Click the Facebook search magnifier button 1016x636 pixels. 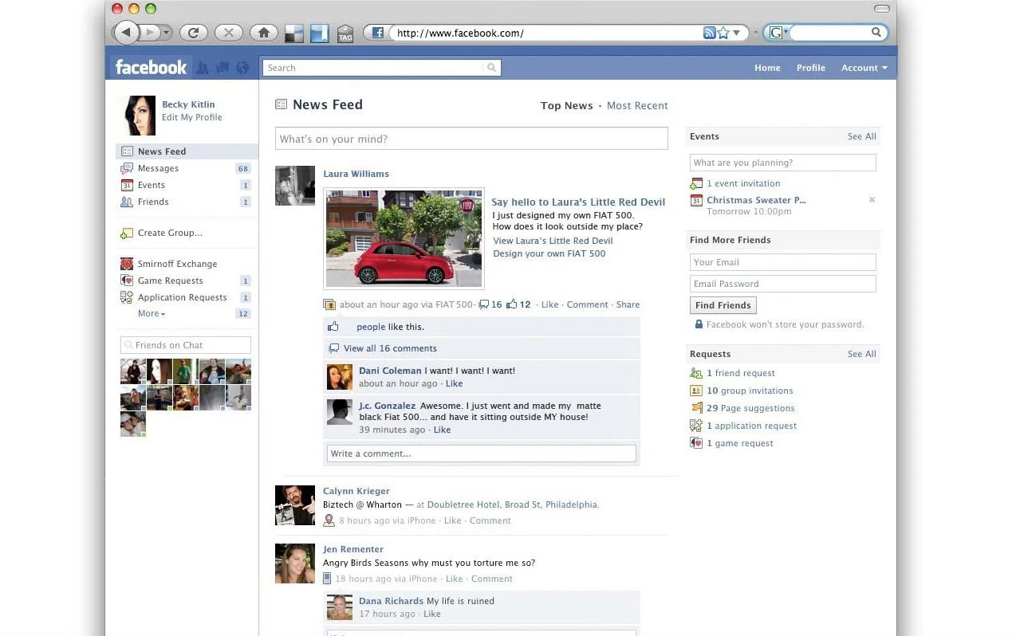click(492, 68)
